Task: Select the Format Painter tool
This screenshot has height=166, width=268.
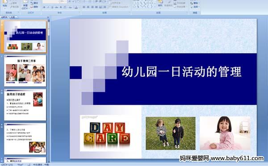Action: [x=15, y=7]
